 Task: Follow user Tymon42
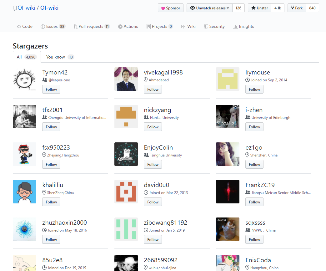(51, 89)
